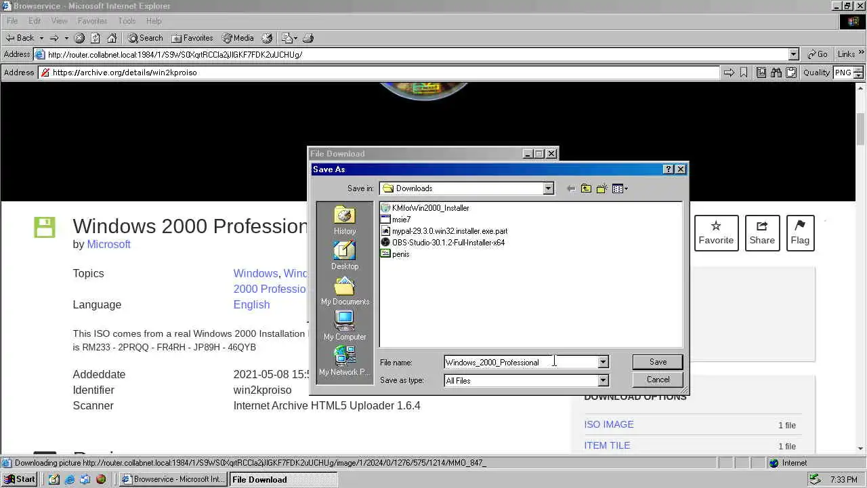The height and width of the screenshot is (488, 867).
Task: Select My Documents in the places bar
Action: point(345,291)
